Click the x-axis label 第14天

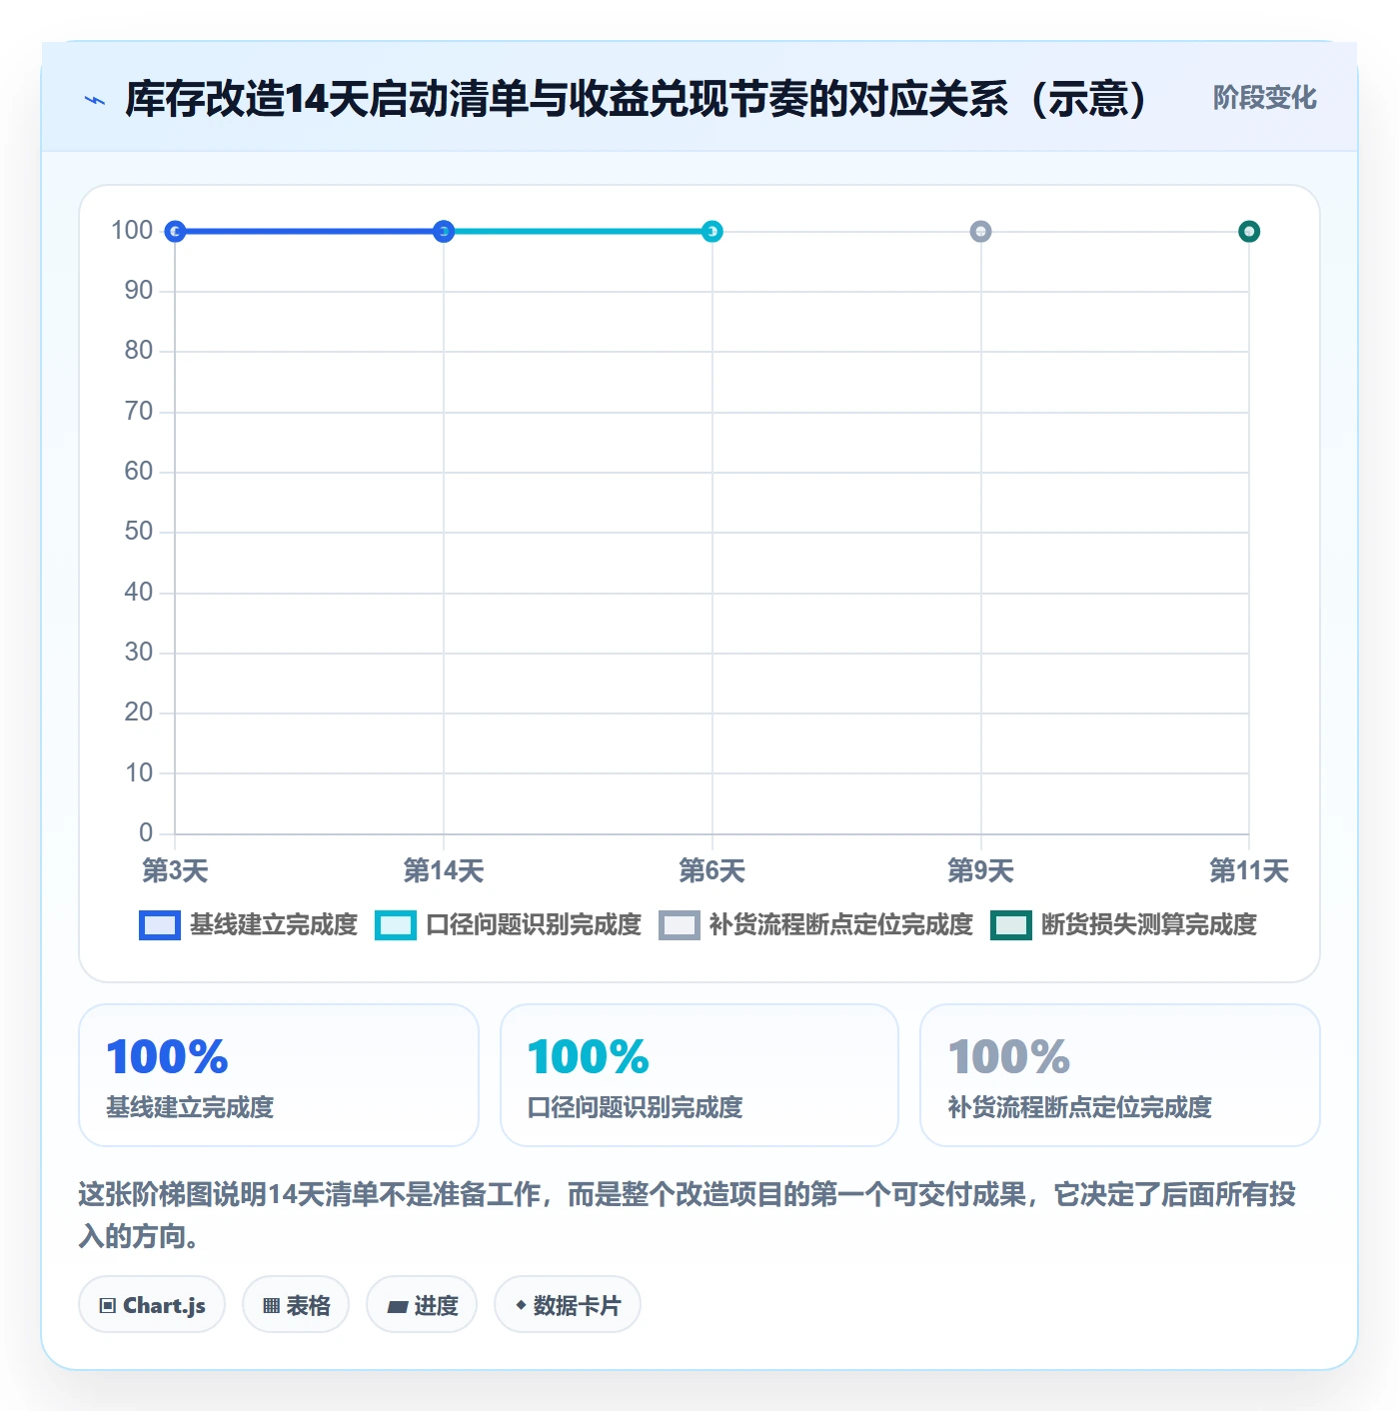tap(444, 870)
